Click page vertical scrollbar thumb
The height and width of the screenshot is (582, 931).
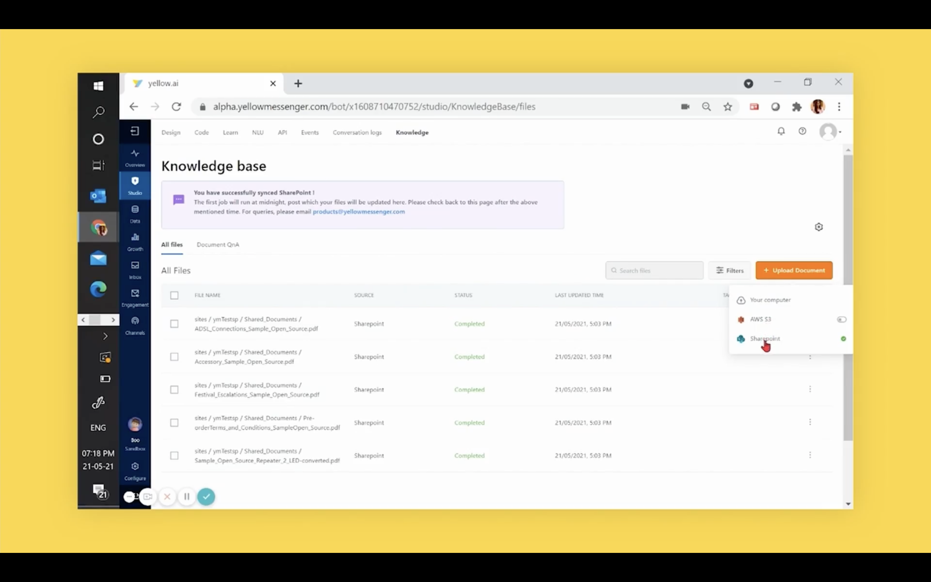tap(848, 297)
